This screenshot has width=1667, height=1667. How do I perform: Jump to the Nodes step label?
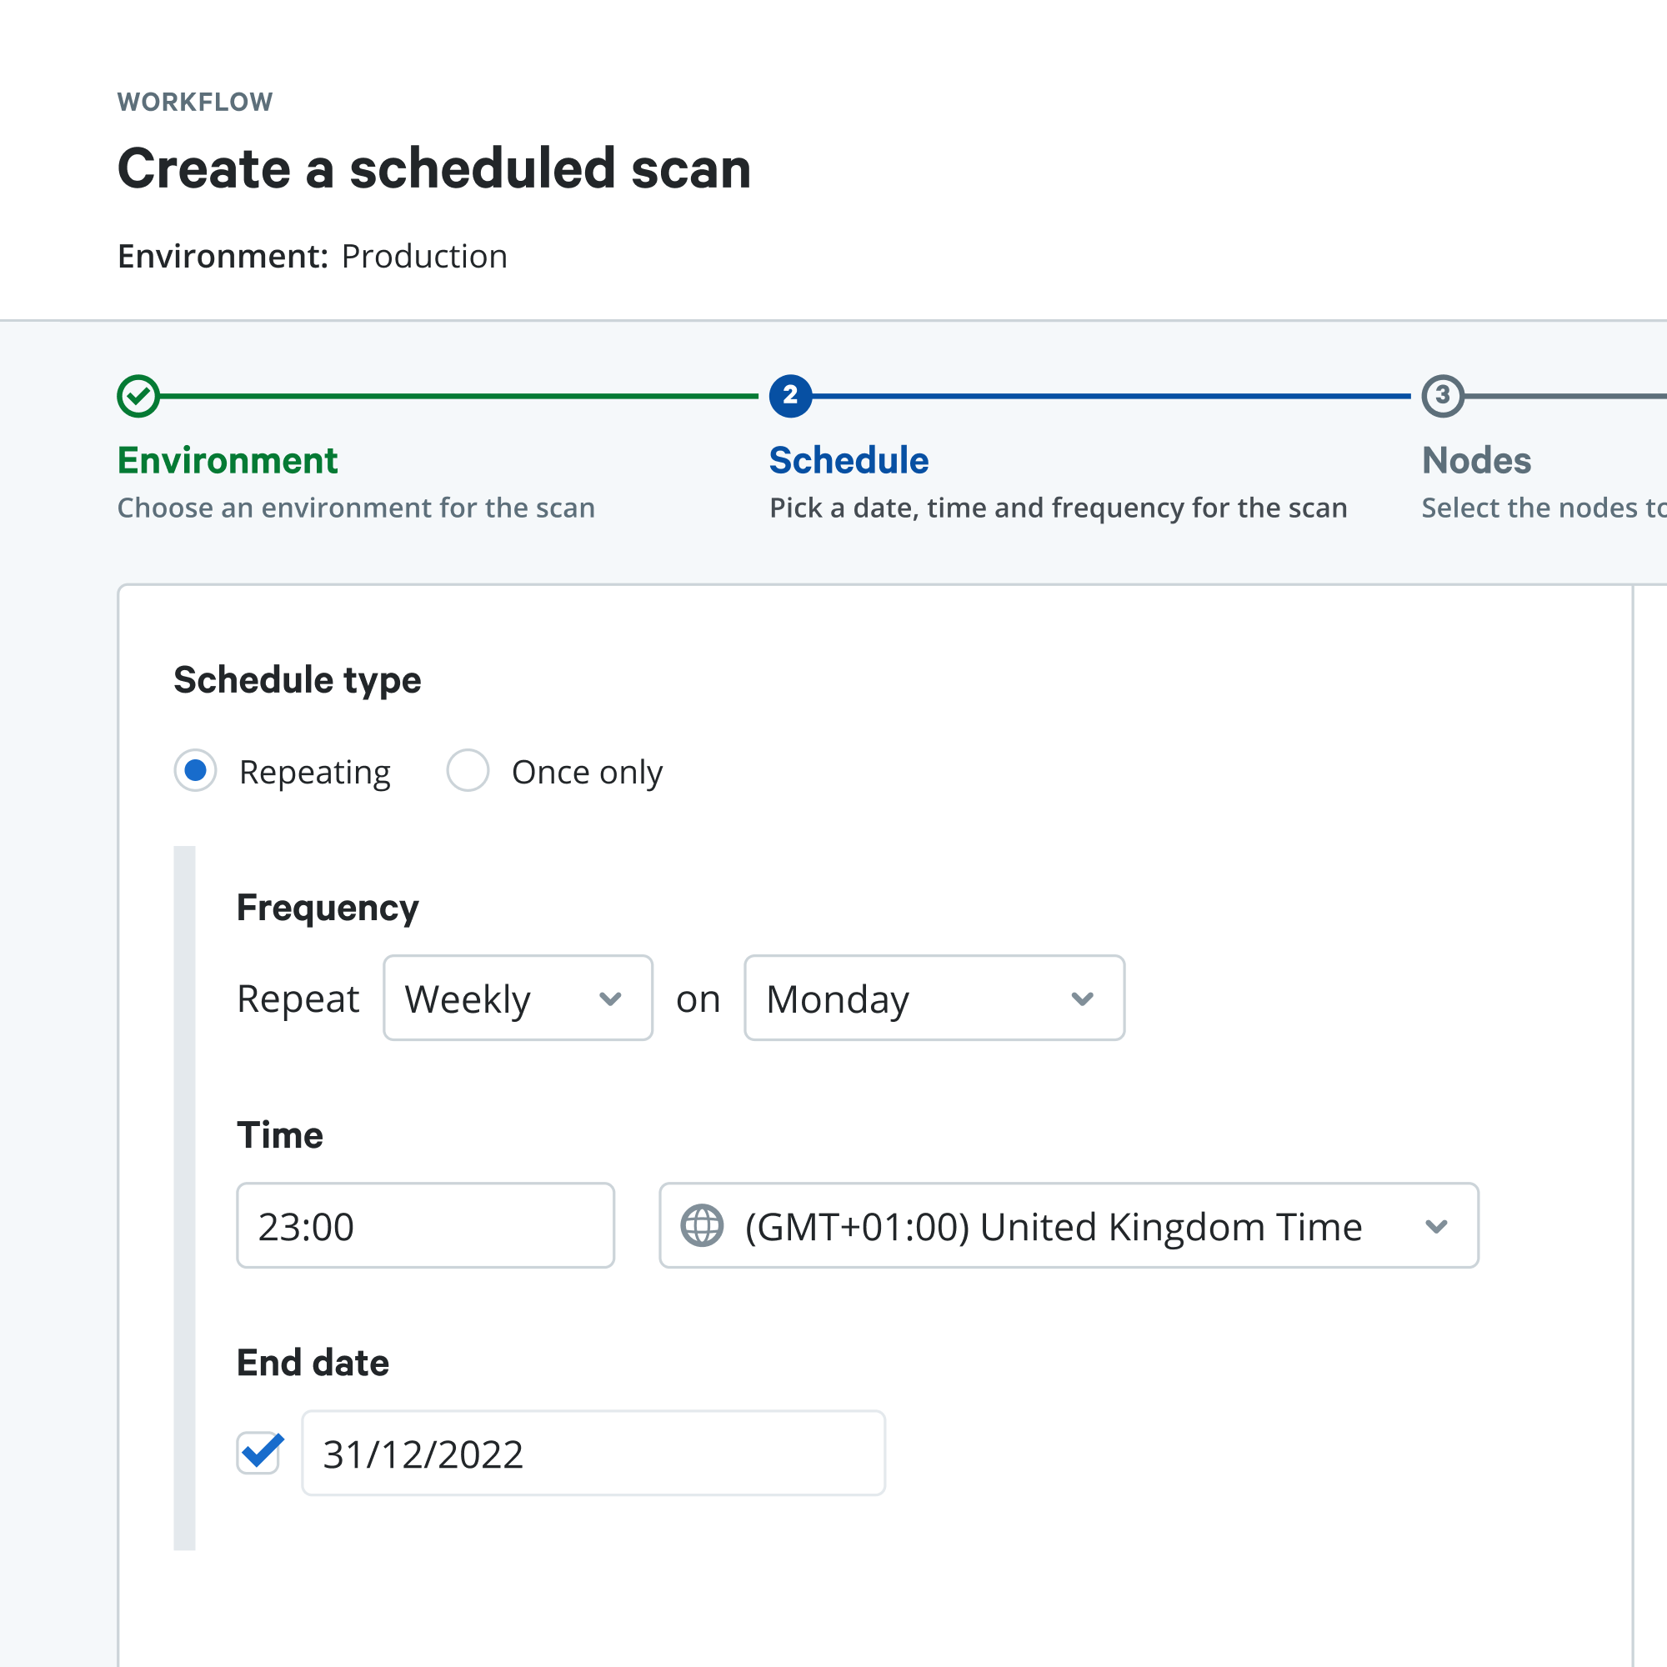pos(1475,461)
